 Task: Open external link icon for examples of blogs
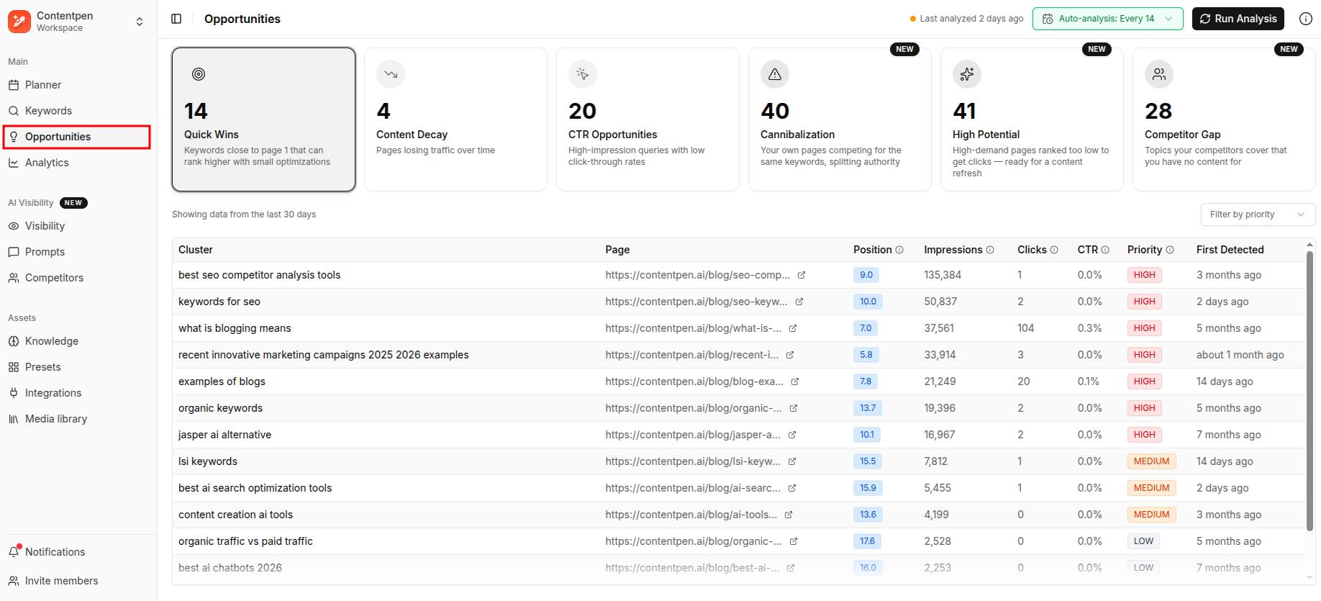[x=795, y=381]
